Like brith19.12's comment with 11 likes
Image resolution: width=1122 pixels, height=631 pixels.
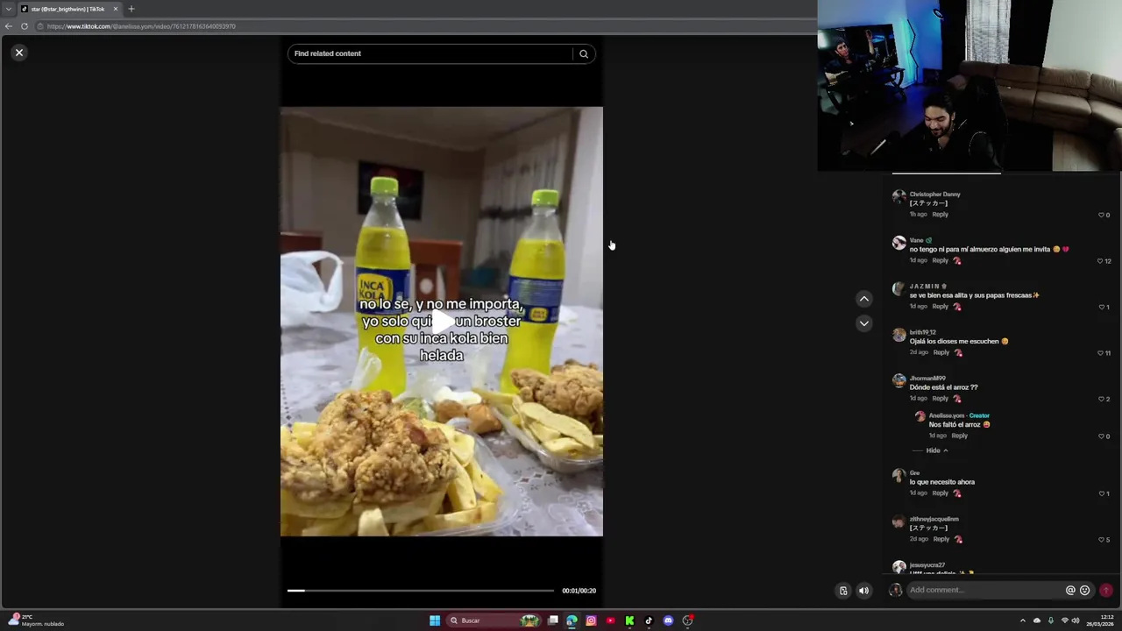(x=1100, y=353)
